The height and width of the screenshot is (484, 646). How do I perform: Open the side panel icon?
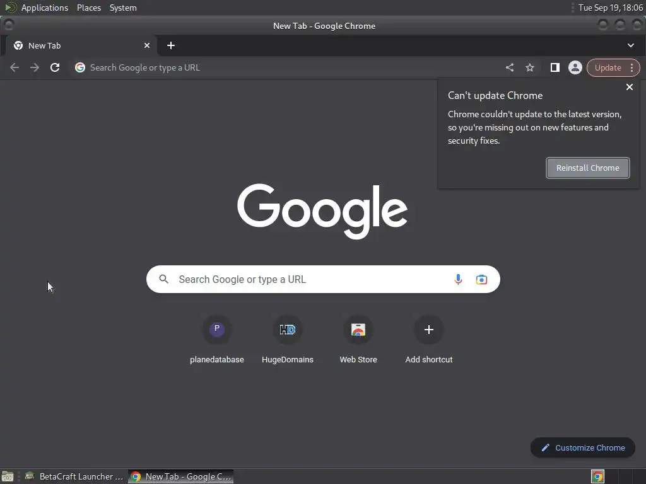click(x=555, y=67)
